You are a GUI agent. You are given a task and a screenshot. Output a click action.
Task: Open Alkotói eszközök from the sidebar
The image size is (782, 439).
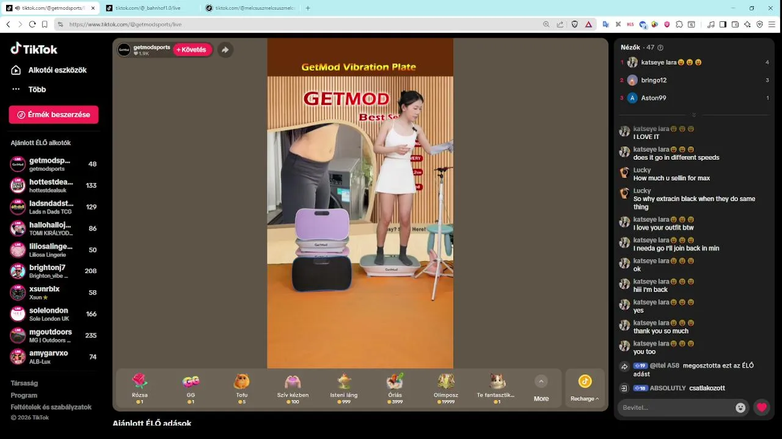[x=49, y=70]
